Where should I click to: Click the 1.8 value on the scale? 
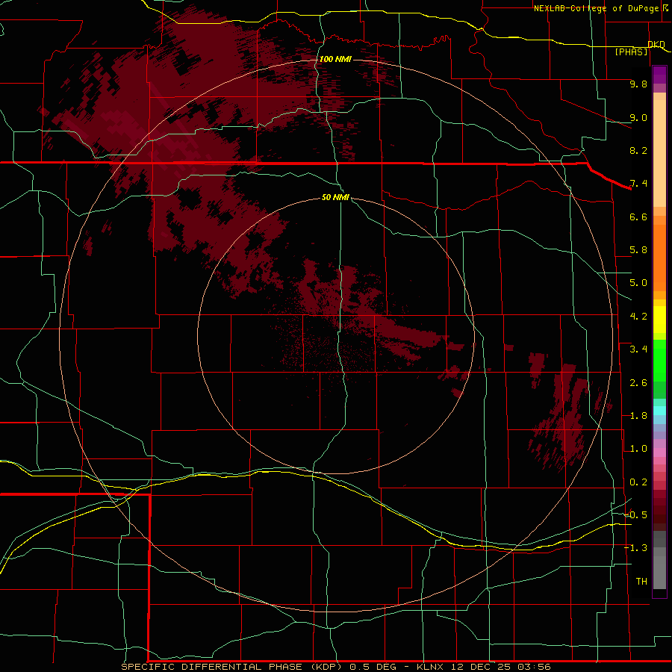point(638,416)
